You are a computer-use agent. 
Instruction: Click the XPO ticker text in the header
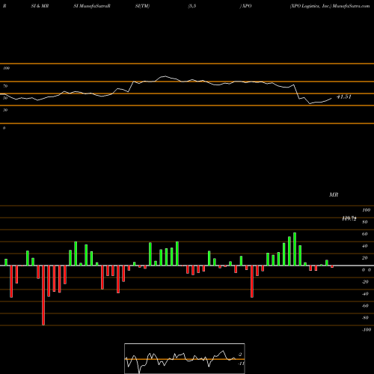247,6
